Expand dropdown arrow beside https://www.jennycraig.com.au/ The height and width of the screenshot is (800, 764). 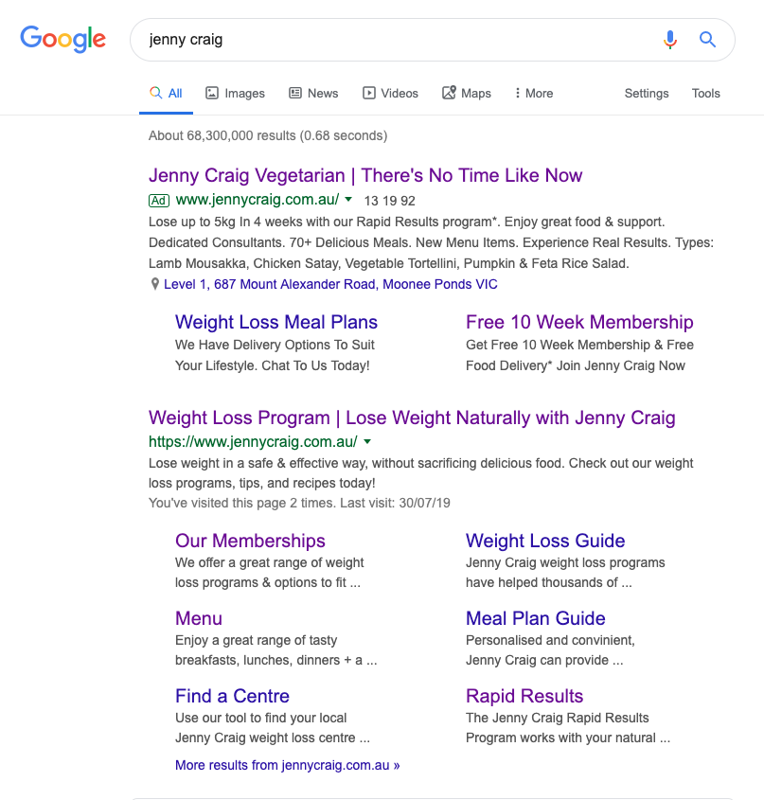pos(367,442)
